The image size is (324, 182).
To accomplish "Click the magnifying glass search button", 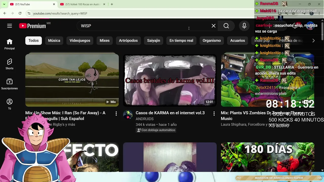I will [x=226, y=26].
